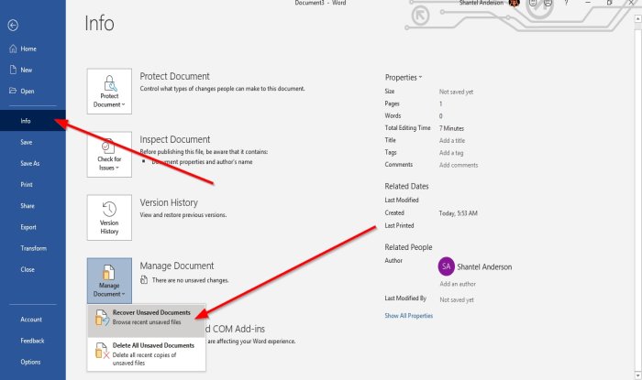The image size is (642, 380).
Task: Click Add comments field
Action: point(459,165)
